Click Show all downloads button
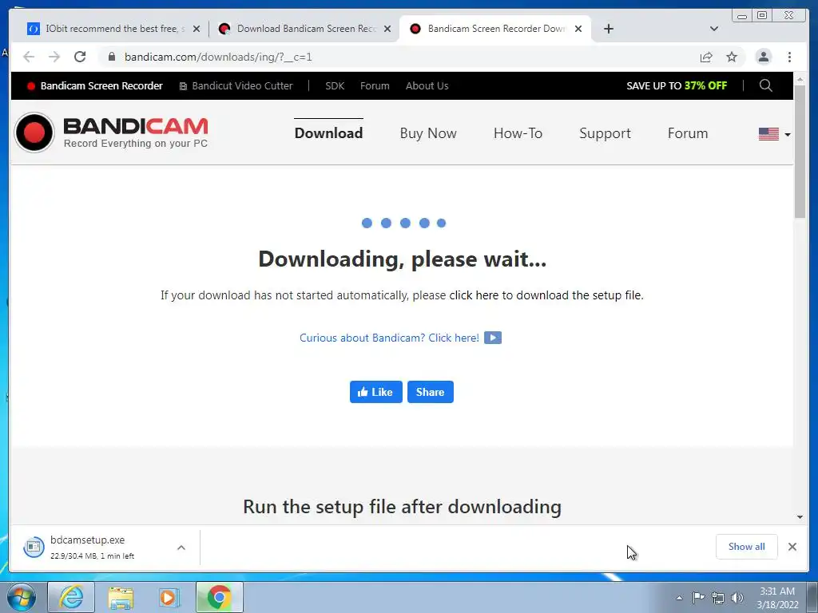 747,546
